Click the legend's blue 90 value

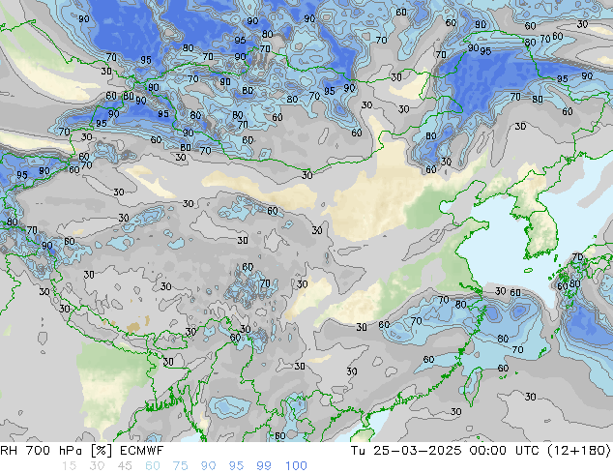[x=208, y=466]
